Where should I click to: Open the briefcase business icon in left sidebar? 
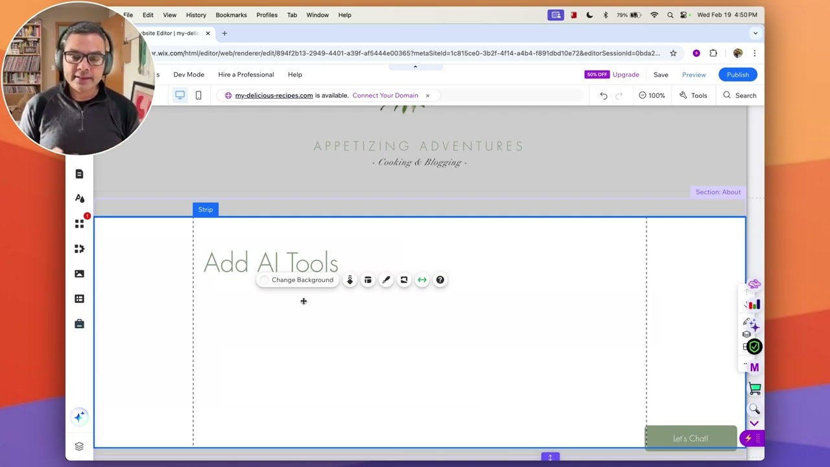79,324
